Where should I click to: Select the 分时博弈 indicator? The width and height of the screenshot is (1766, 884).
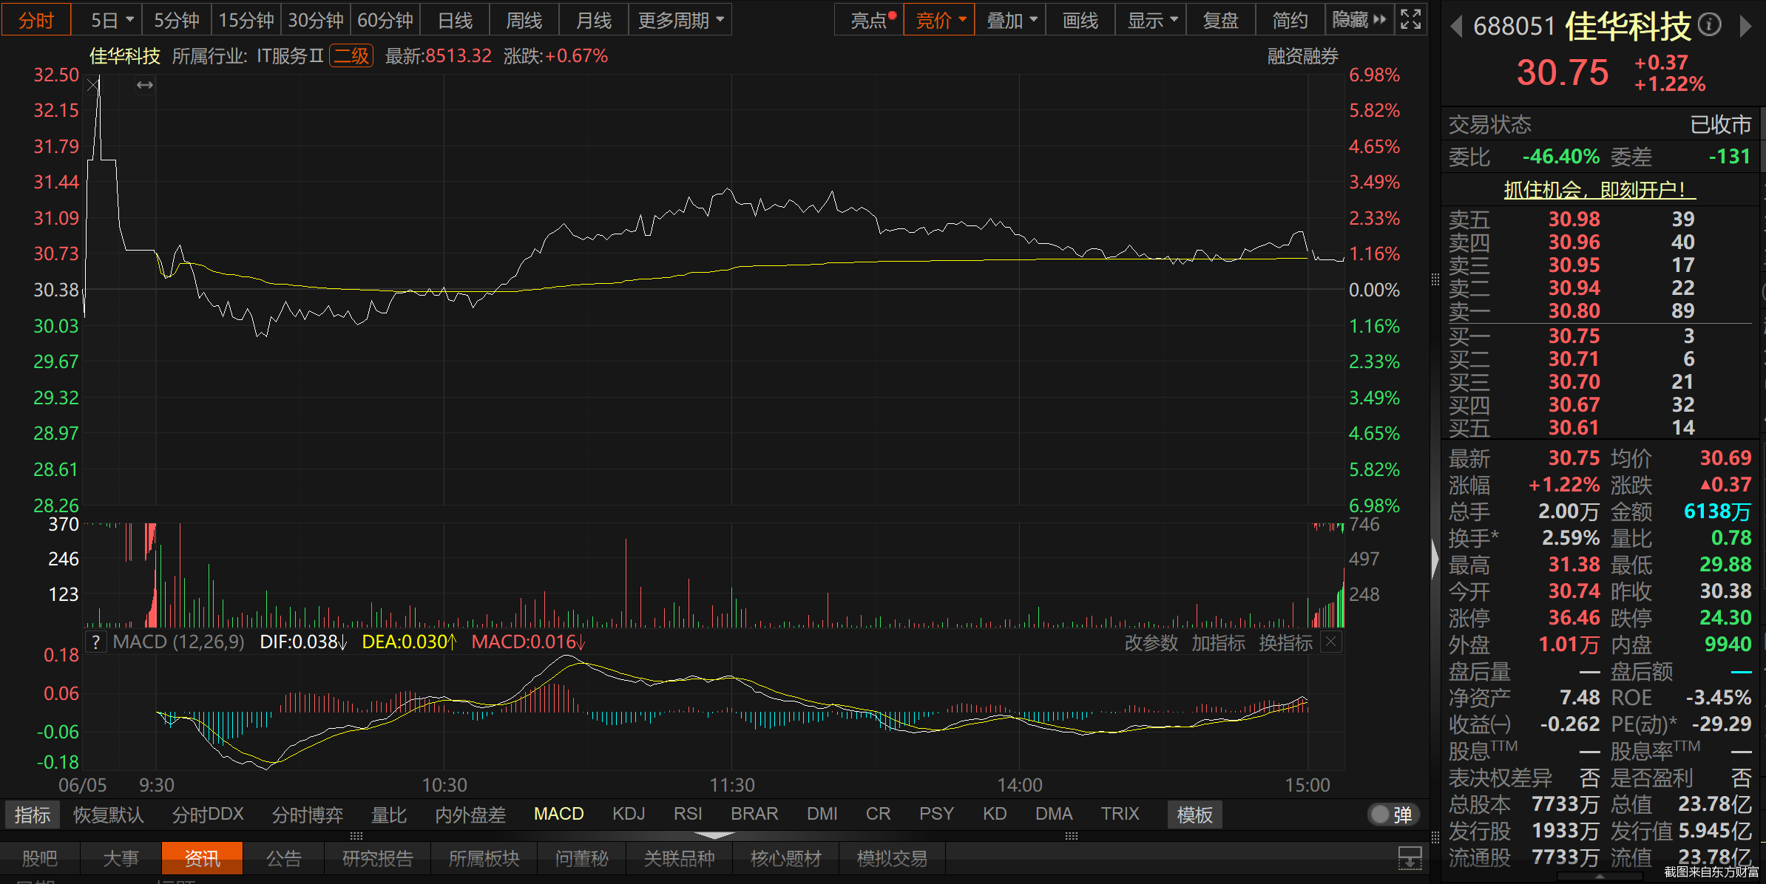coord(307,815)
